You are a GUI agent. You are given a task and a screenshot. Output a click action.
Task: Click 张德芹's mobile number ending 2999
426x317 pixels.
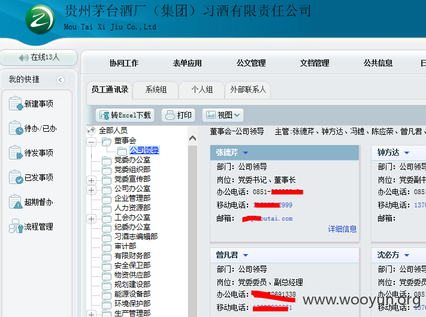click(273, 205)
